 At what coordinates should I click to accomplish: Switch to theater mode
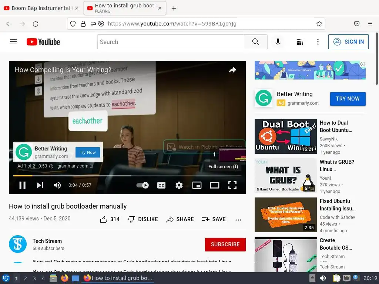[x=215, y=185]
